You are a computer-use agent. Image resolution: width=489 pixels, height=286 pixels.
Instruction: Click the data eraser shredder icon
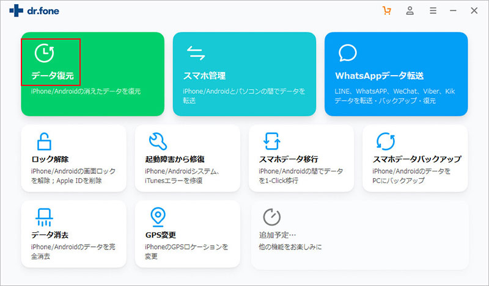point(44,216)
